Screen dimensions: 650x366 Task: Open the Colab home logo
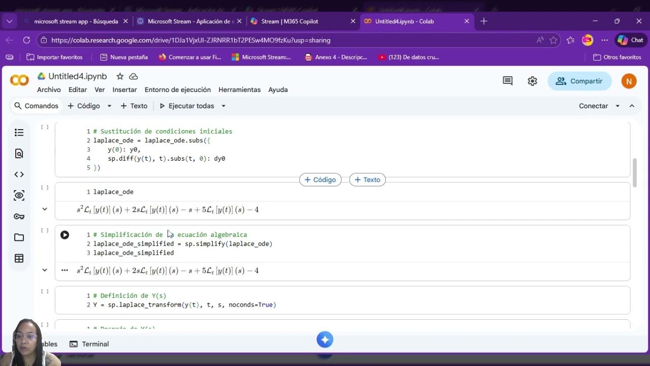click(x=19, y=80)
